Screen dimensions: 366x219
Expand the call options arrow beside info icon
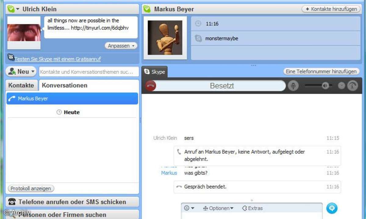pos(342,86)
